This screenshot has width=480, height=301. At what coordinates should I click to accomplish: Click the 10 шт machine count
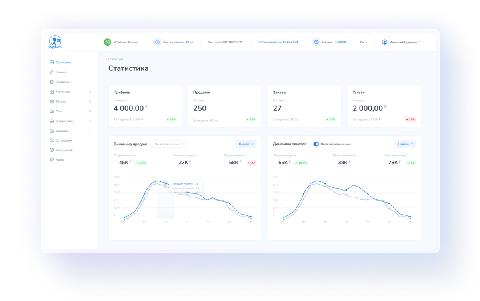189,42
